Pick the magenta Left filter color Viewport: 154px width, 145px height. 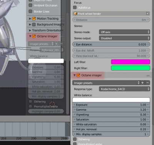(x=131, y=62)
